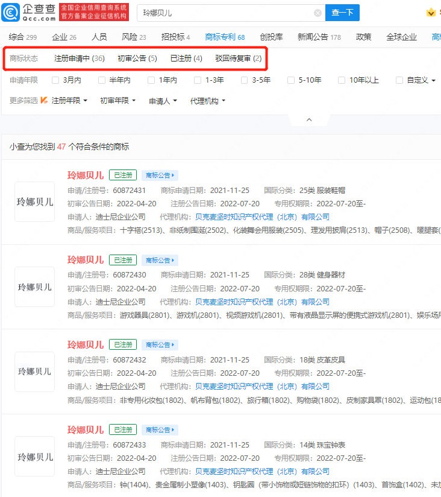Viewport: 441px width, 497px height.
Task: Open the Qcc.com logo home link
Action: (x=28, y=12)
